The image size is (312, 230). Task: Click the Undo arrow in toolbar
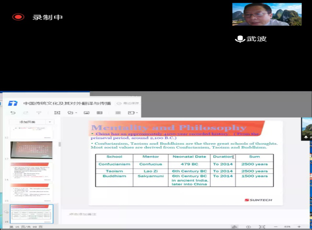[x=13, y=113]
